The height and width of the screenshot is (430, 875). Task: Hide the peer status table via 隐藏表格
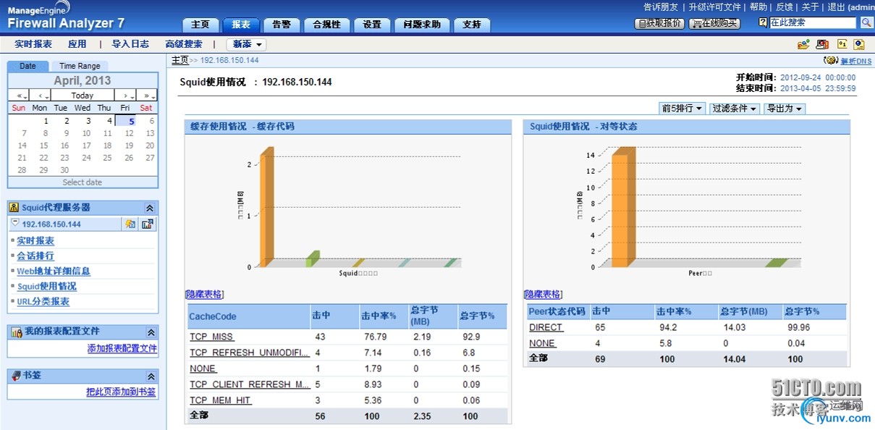pos(543,295)
